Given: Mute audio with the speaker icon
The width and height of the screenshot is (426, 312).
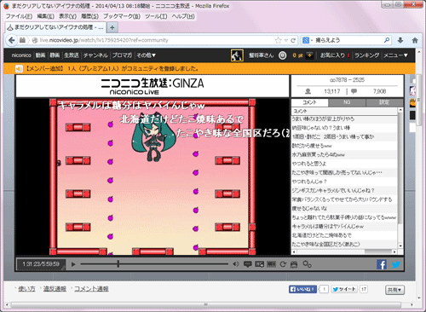Looking at the screenshot, I should pos(236,264).
